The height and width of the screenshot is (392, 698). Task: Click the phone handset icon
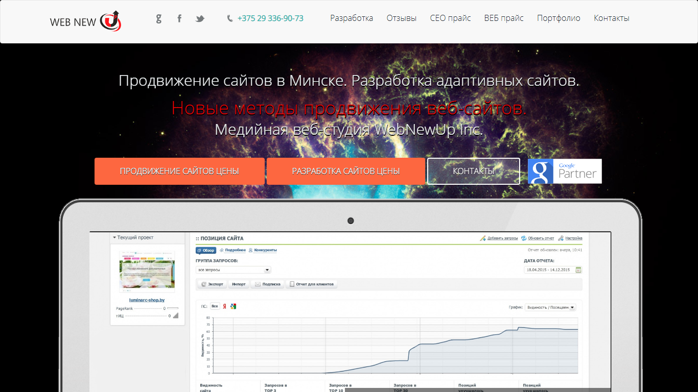[230, 18]
